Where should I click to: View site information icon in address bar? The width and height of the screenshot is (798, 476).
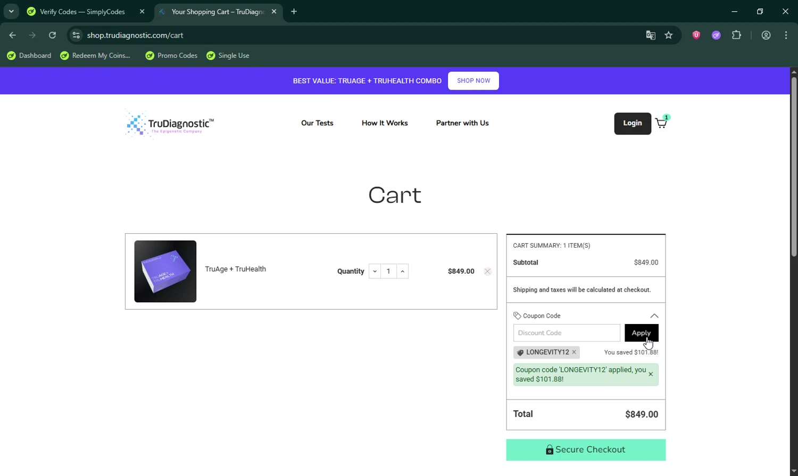pyautogui.click(x=76, y=35)
